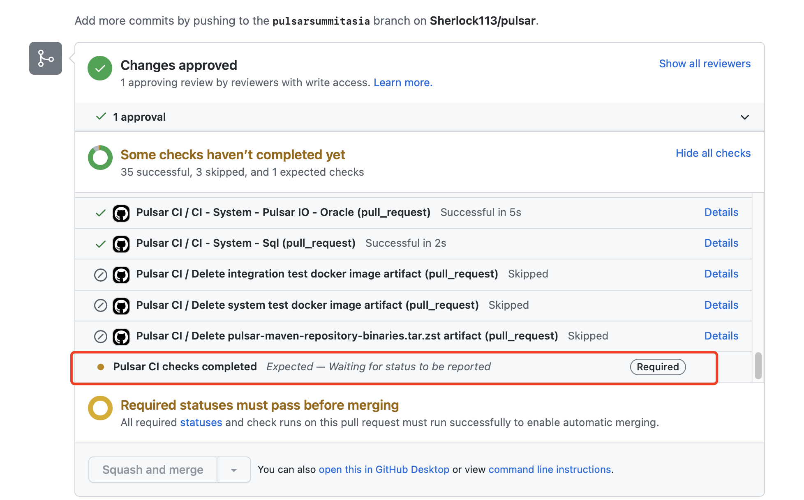This screenshot has height=500, width=804.
Task: Click Required statuses must pass heading
Action: click(260, 405)
